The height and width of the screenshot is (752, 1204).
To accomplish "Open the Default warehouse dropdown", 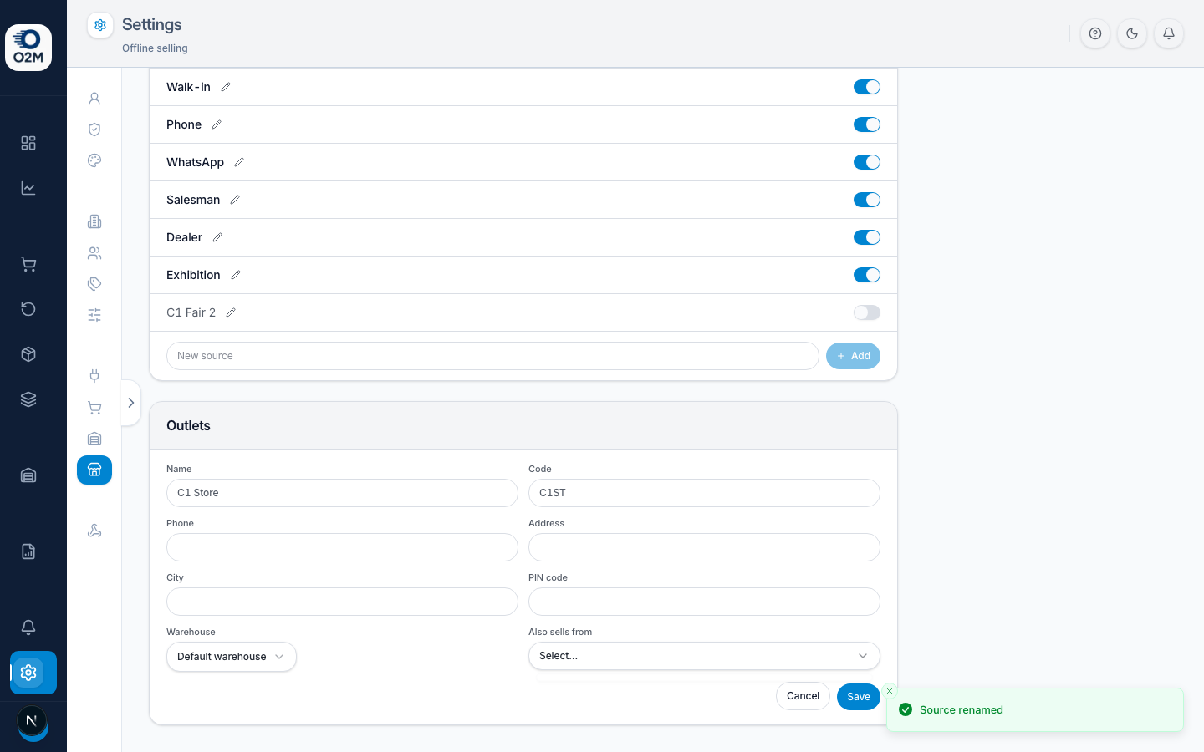I will [x=232, y=657].
